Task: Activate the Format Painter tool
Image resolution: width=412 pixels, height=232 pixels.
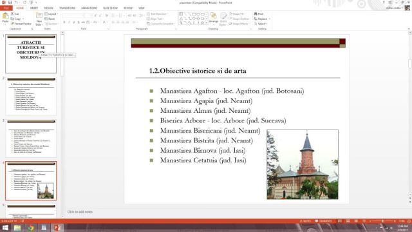Action: [21, 24]
